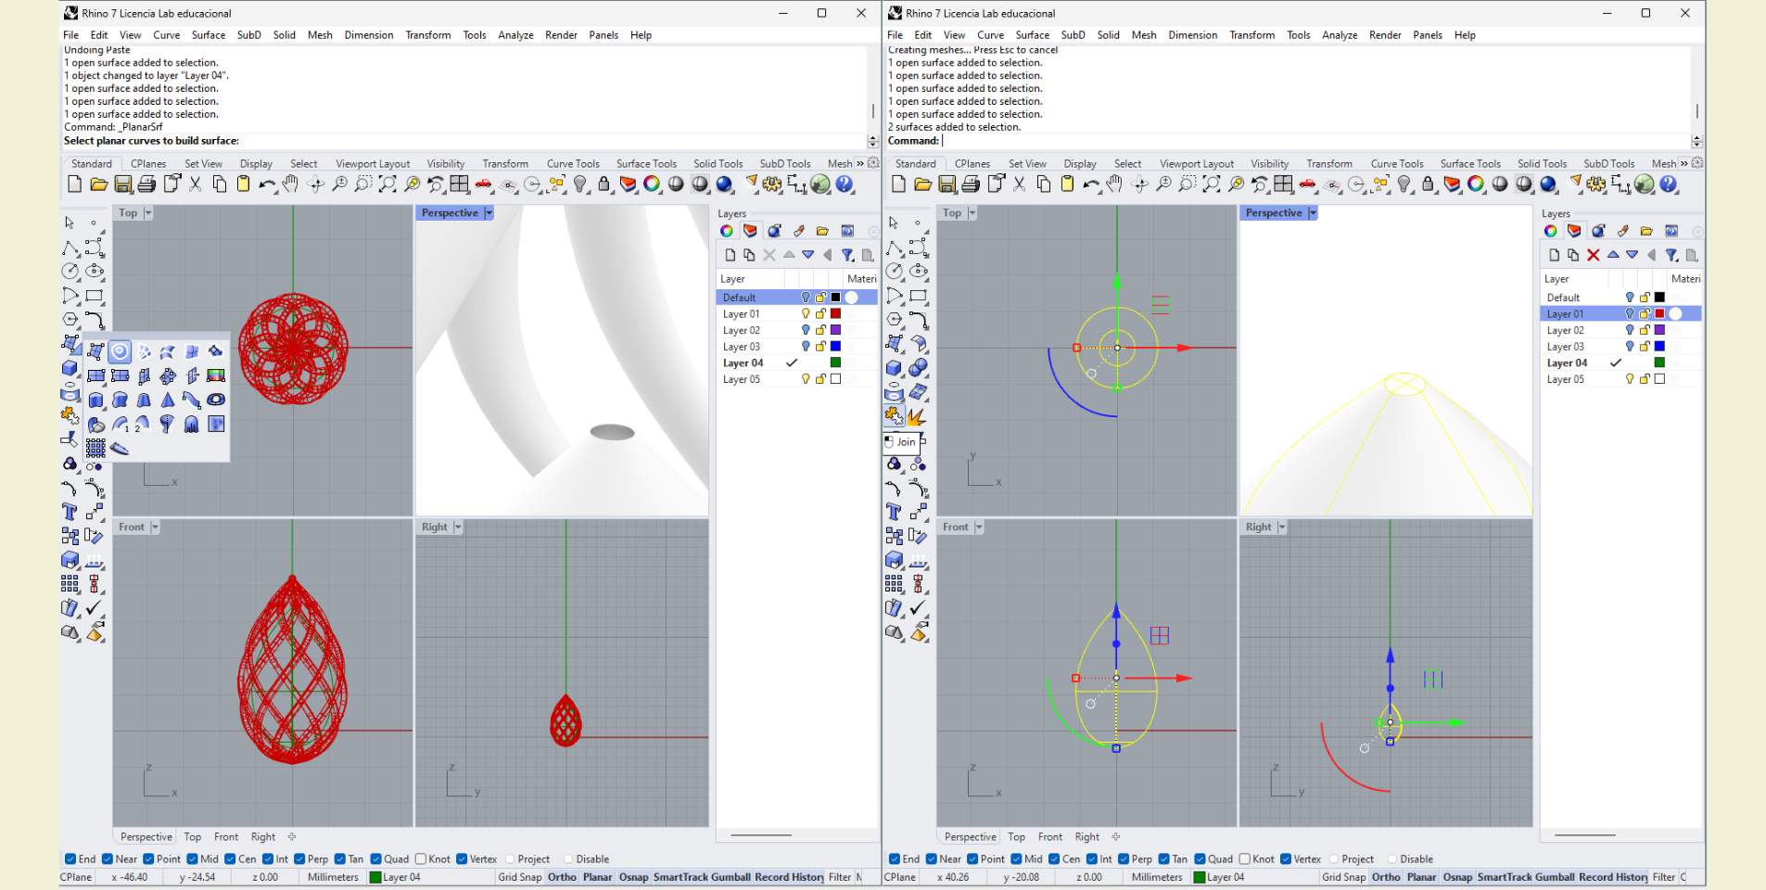Screen dimensions: 1766x890
Task: Click the New layer icon in the left window
Action: (x=731, y=255)
